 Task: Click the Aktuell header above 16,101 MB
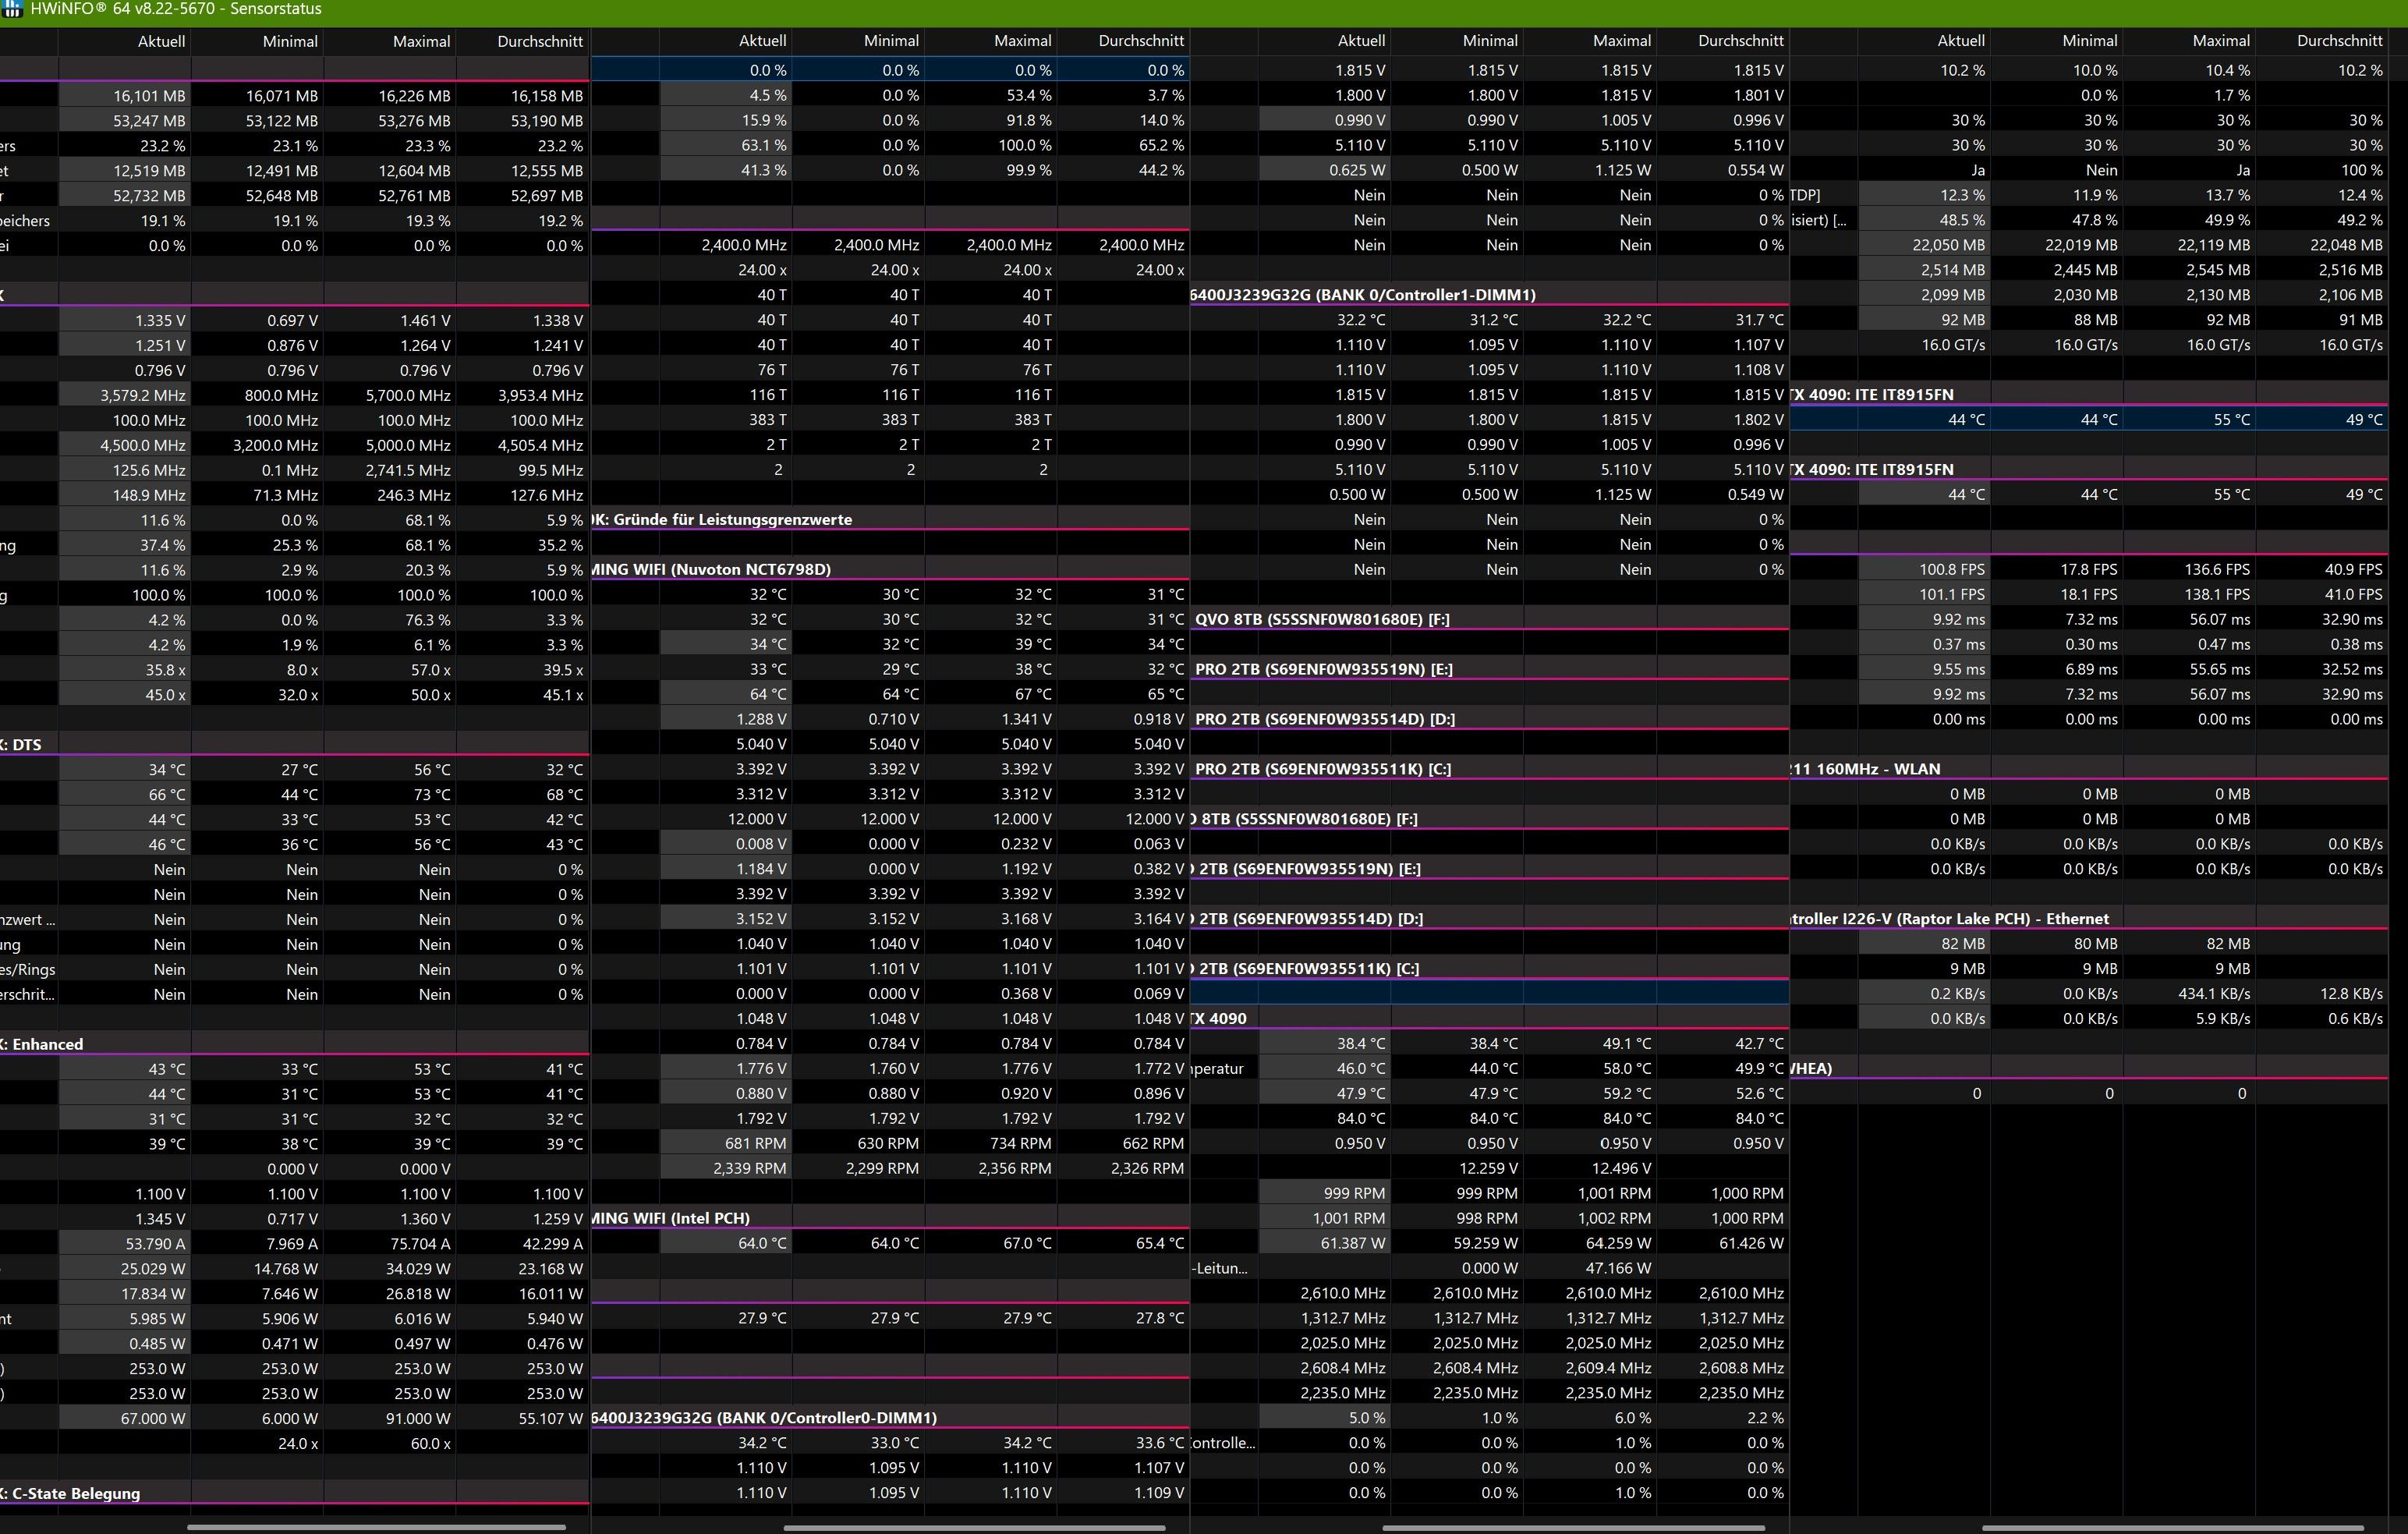(x=161, y=41)
